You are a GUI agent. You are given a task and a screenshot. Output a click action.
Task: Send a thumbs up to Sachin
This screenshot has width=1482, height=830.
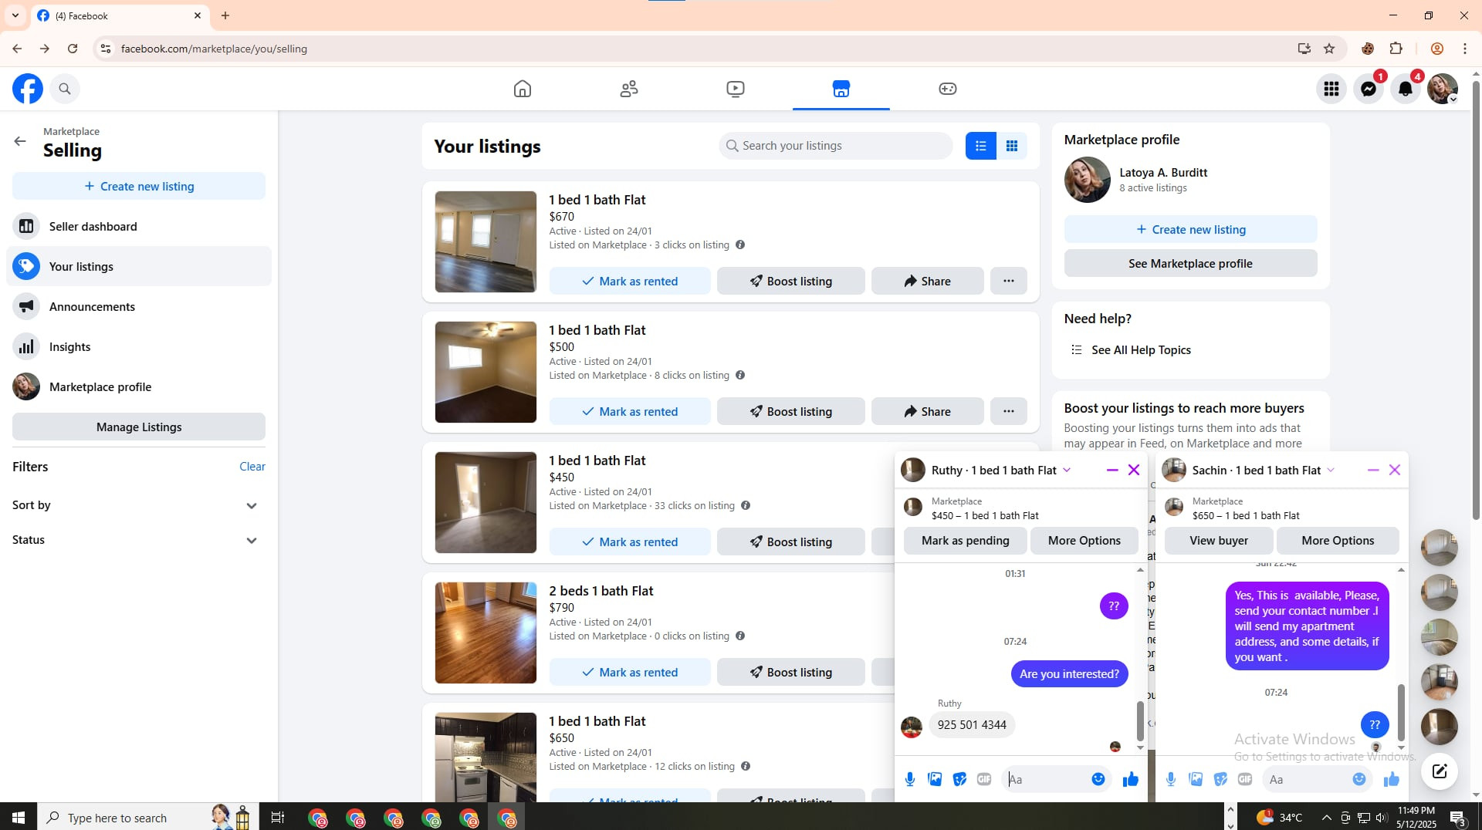(x=1392, y=779)
